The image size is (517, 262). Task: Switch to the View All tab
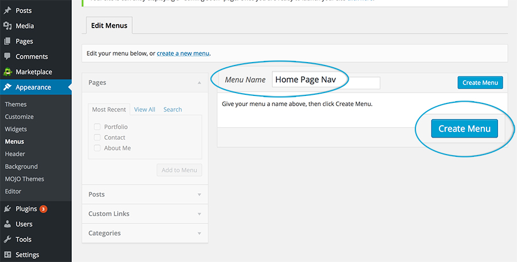[144, 110]
